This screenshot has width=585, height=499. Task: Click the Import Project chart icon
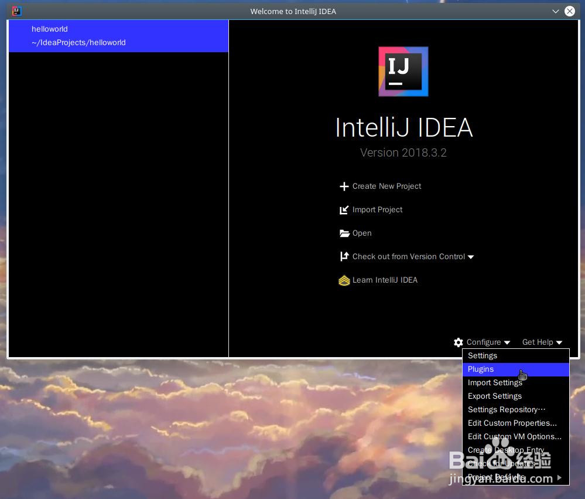[x=344, y=209]
